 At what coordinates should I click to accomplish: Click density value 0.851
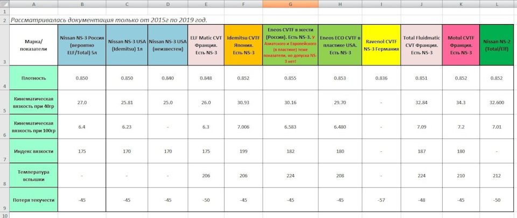click(422, 78)
